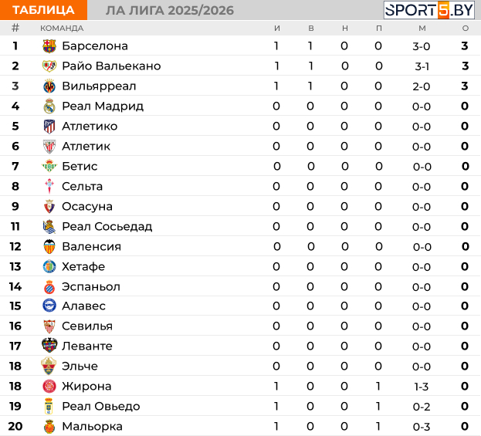Screen dimensions: 481x436
Task: Click the Girona red crest icon
Action: click(x=49, y=386)
